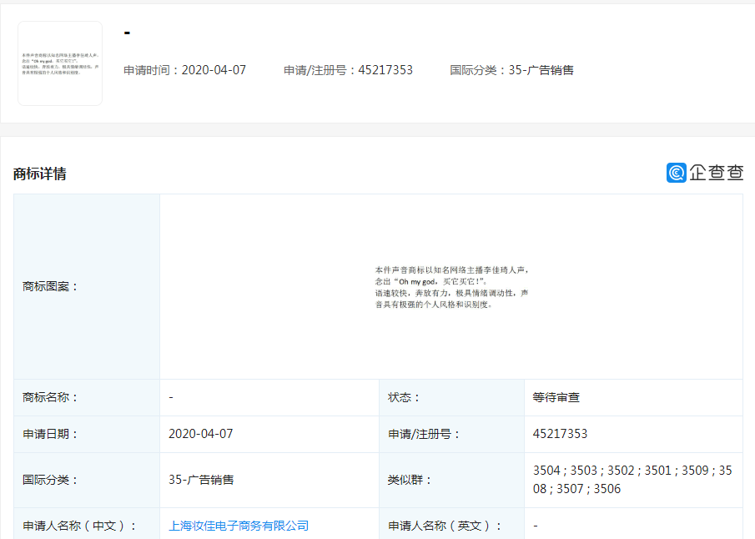The image size is (755, 539).
Task: Open applicant link 上海妆佳电子商务有限公司
Action: 239,526
